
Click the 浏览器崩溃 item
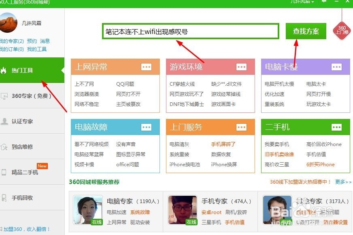87,94
